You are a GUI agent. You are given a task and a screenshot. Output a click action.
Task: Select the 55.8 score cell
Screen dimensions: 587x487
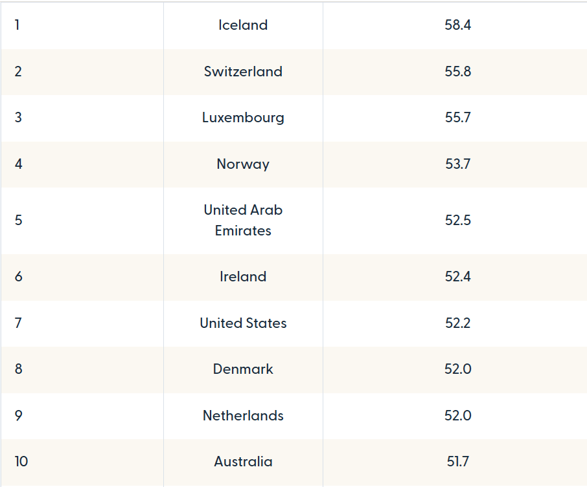tap(457, 71)
